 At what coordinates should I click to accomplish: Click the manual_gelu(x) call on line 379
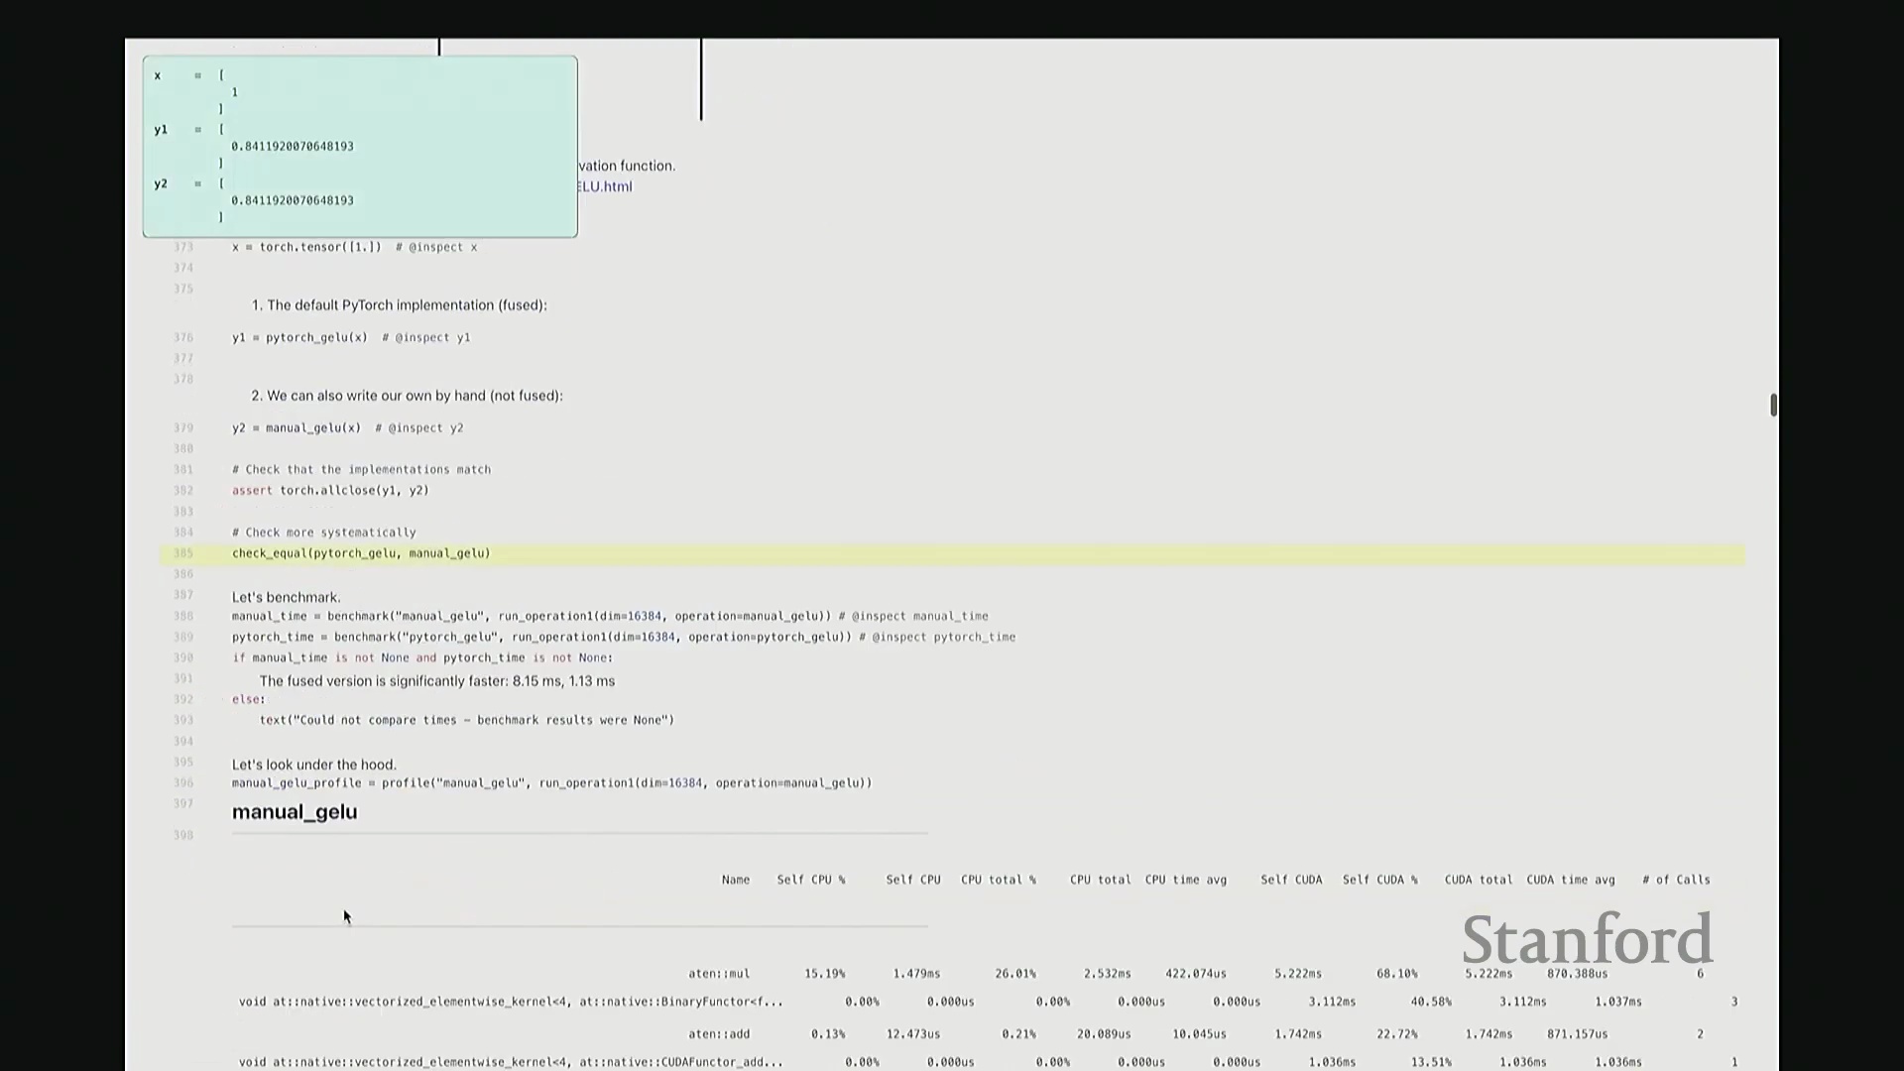312,428
